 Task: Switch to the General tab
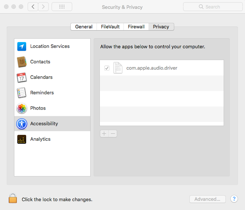click(x=84, y=27)
